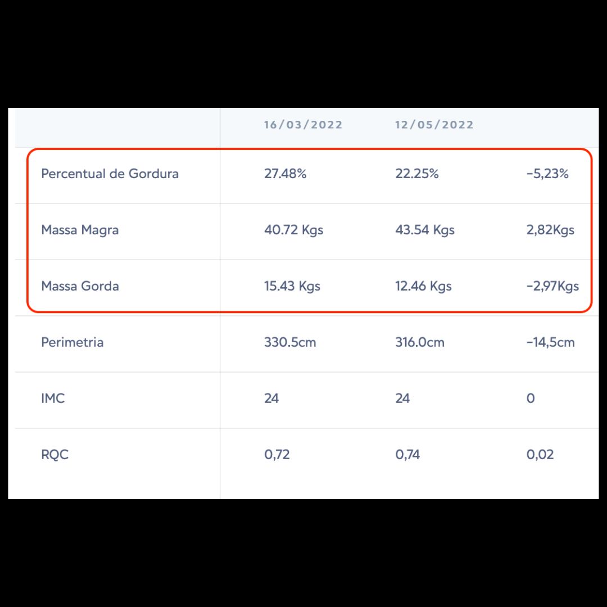Click the 15.43 Kgs fat mass value
This screenshot has width=607, height=607.
pos(292,286)
